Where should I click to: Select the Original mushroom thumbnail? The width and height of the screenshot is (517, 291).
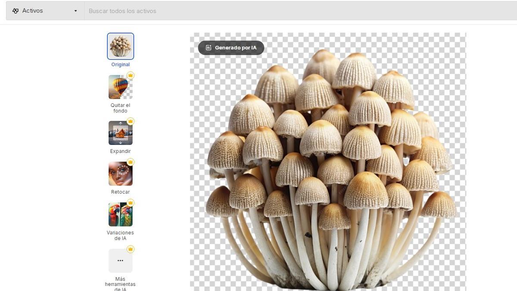click(x=120, y=46)
